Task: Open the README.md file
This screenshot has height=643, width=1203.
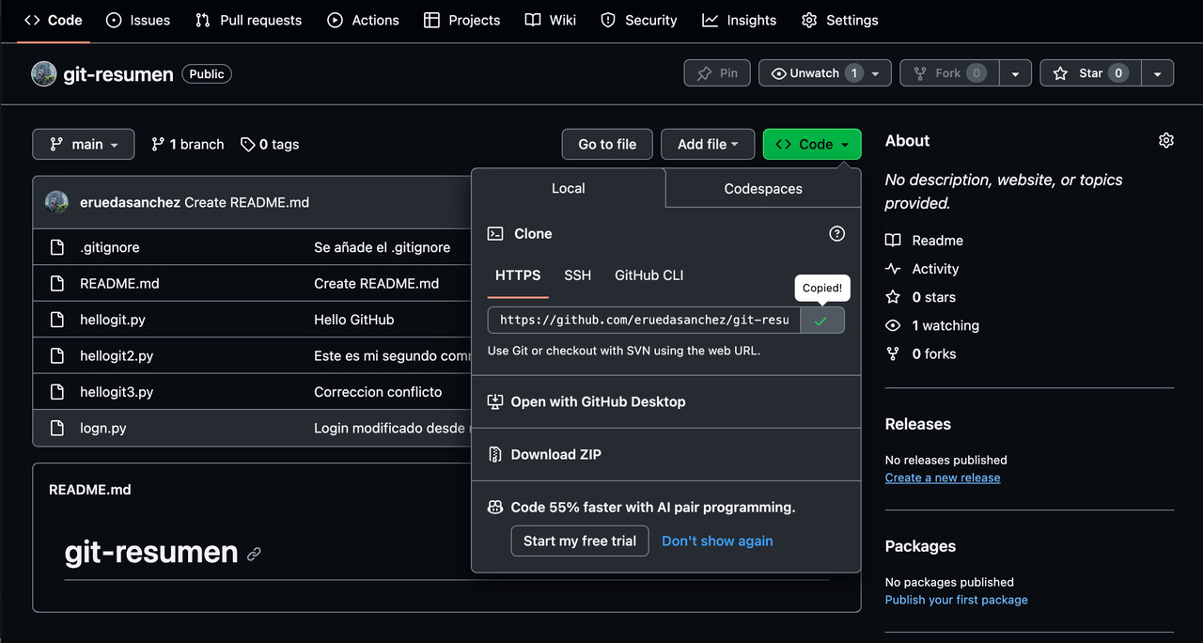Action: click(119, 283)
